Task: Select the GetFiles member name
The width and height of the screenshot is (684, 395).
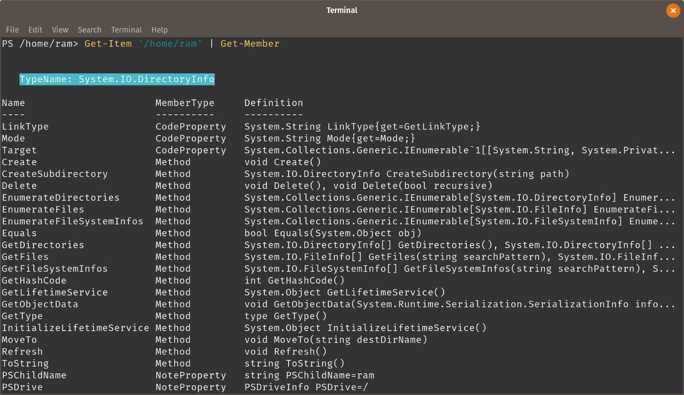Action: tap(25, 257)
